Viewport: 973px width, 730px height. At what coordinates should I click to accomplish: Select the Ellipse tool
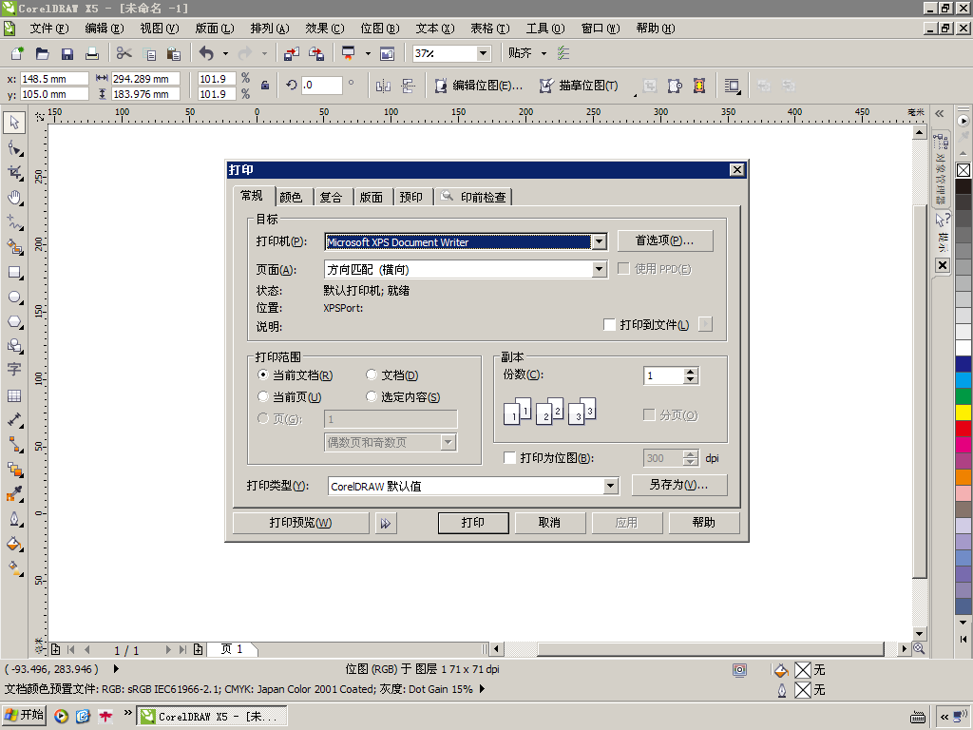click(14, 298)
